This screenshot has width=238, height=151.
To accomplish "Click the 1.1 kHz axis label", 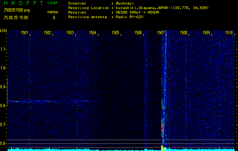I will (3, 49).
